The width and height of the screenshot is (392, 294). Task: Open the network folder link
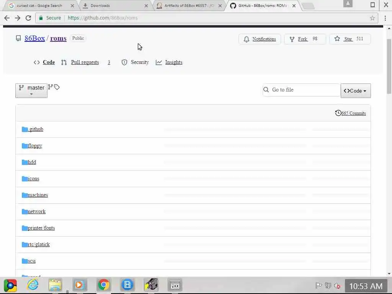[36, 212]
